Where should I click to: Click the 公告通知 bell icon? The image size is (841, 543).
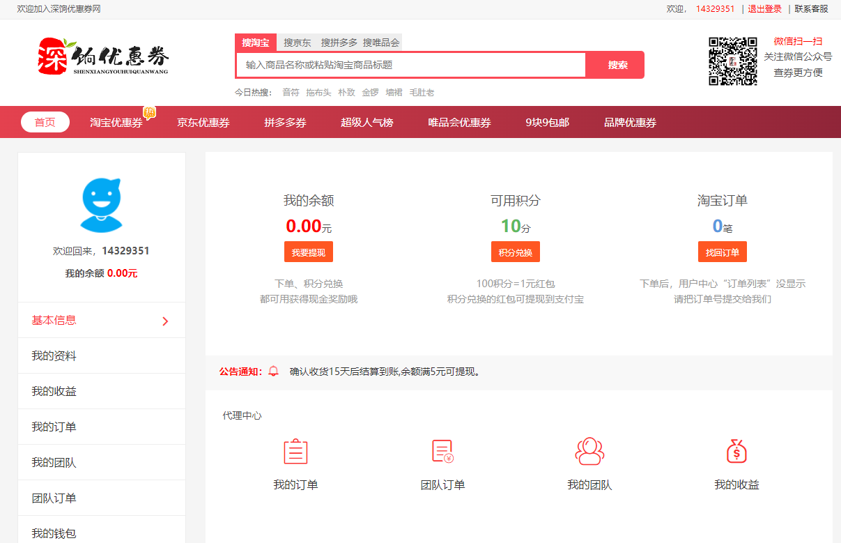(x=274, y=372)
